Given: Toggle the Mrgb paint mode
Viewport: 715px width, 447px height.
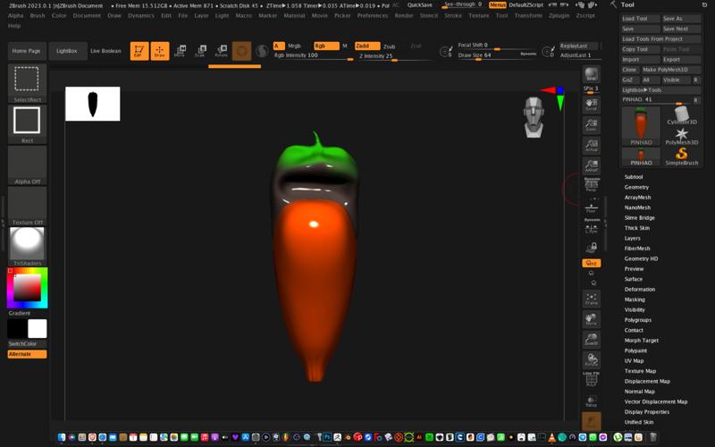Looking at the screenshot, I should 294,46.
